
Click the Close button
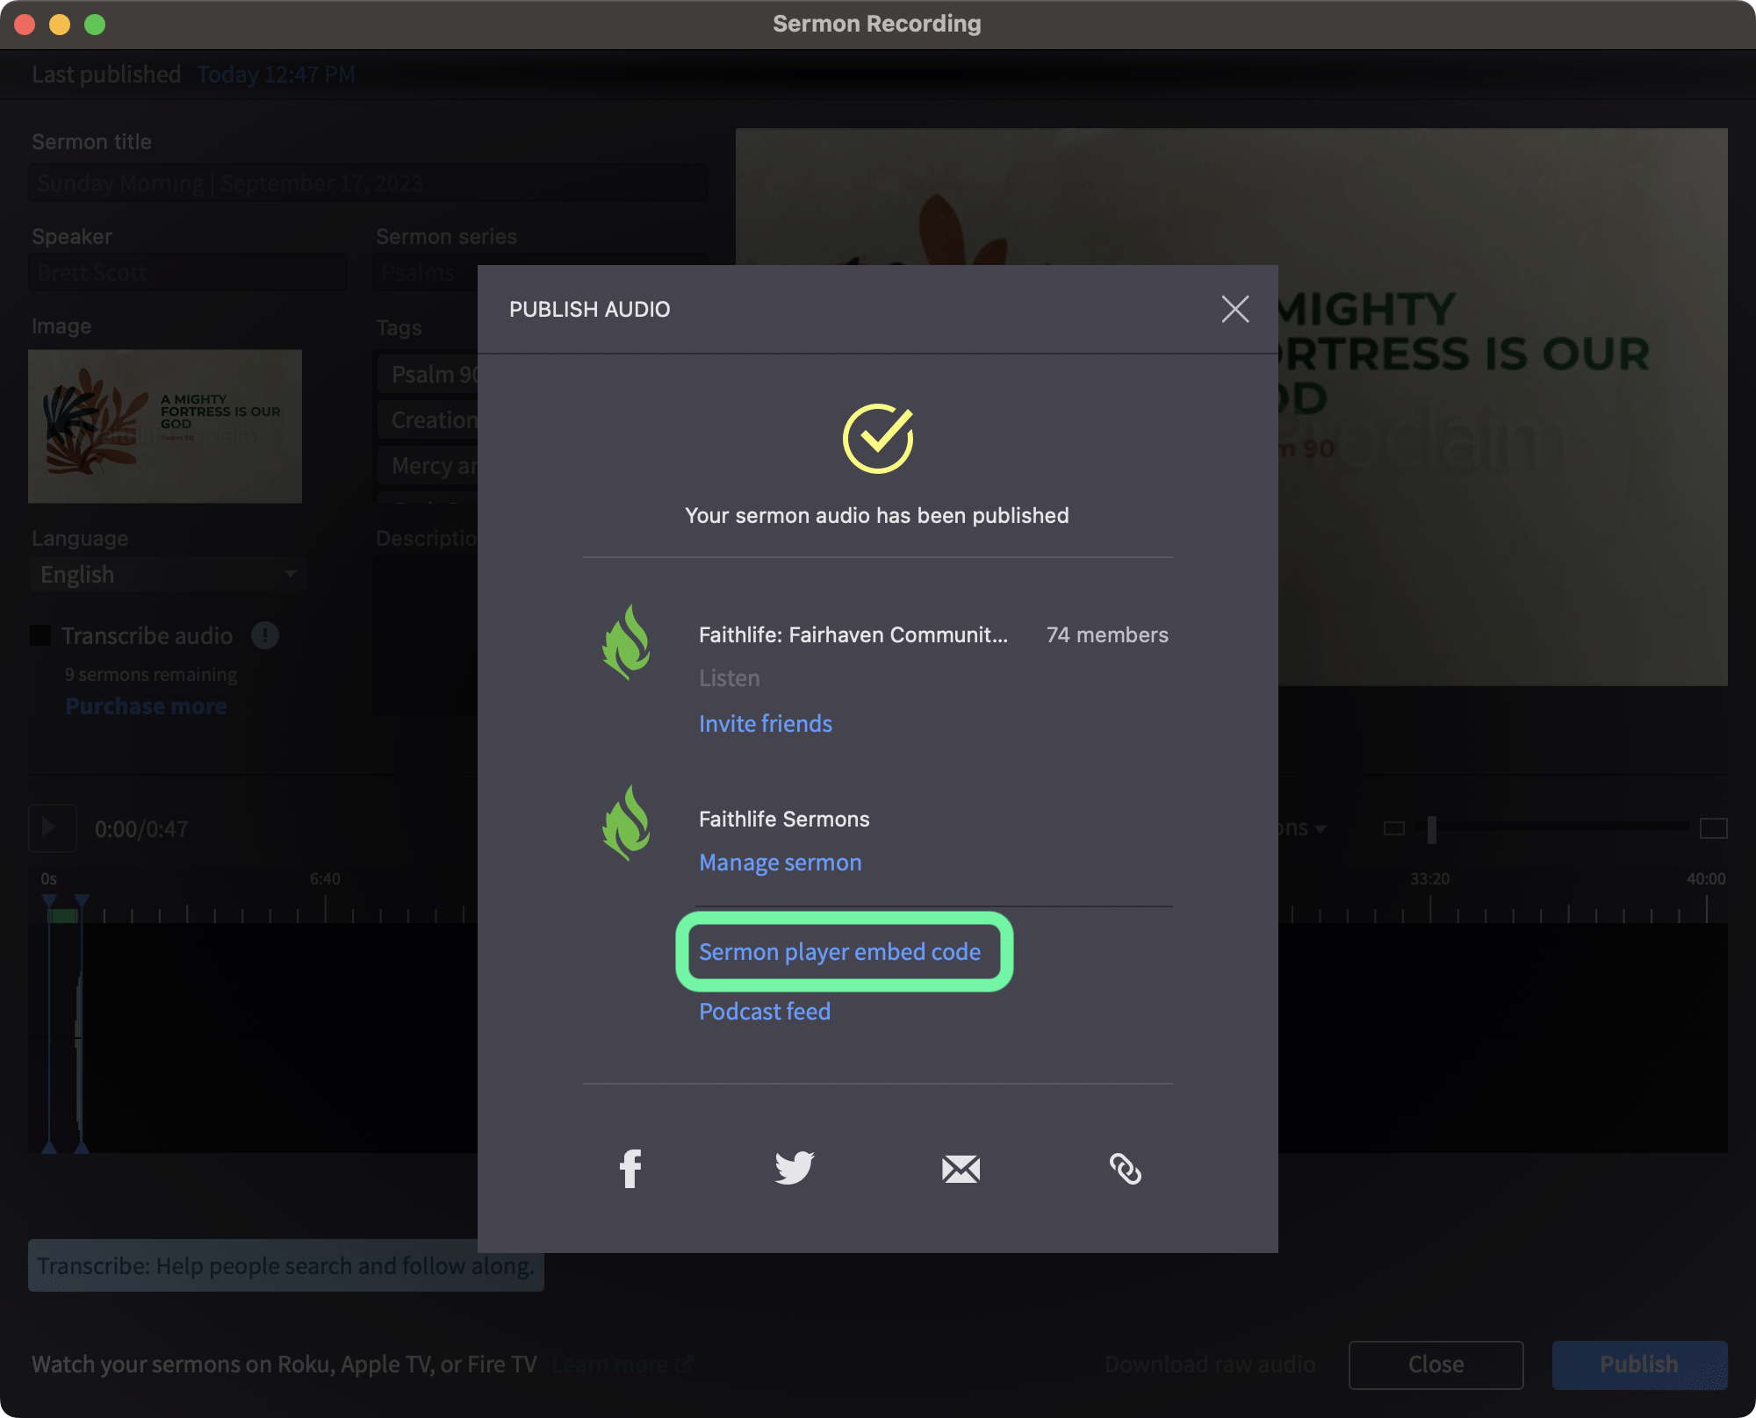[1436, 1364]
